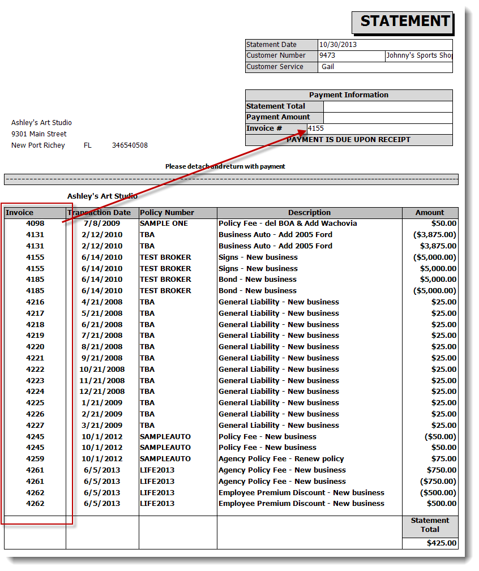Select invoice number 4219
The image size is (479, 571).
(35, 336)
